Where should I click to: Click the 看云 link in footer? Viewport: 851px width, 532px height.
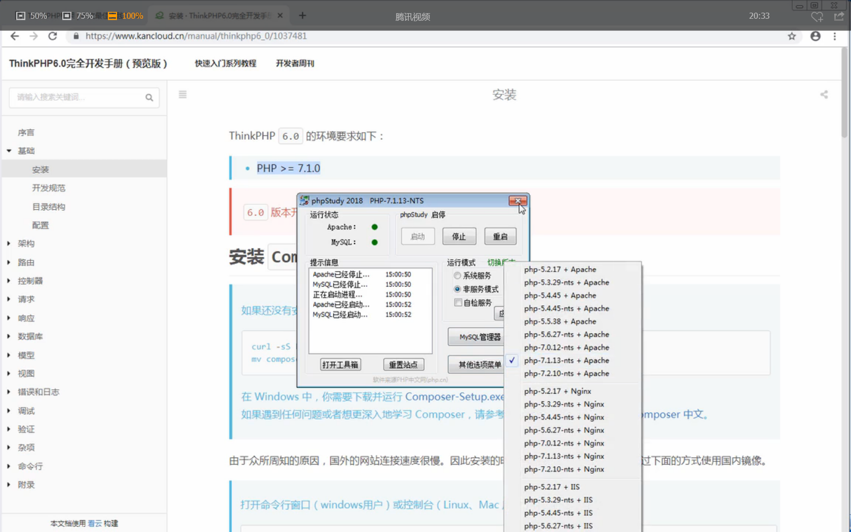coord(95,523)
